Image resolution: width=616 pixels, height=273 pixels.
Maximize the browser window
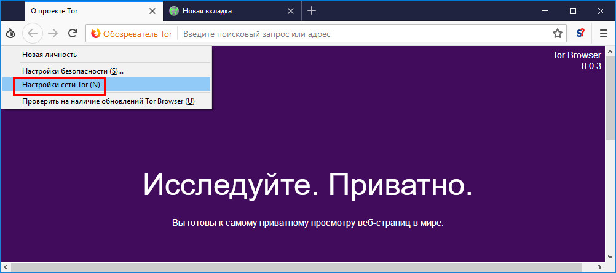pyautogui.click(x=572, y=11)
